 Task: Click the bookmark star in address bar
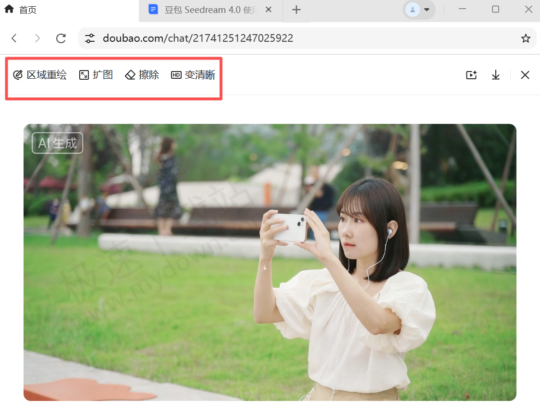(525, 38)
